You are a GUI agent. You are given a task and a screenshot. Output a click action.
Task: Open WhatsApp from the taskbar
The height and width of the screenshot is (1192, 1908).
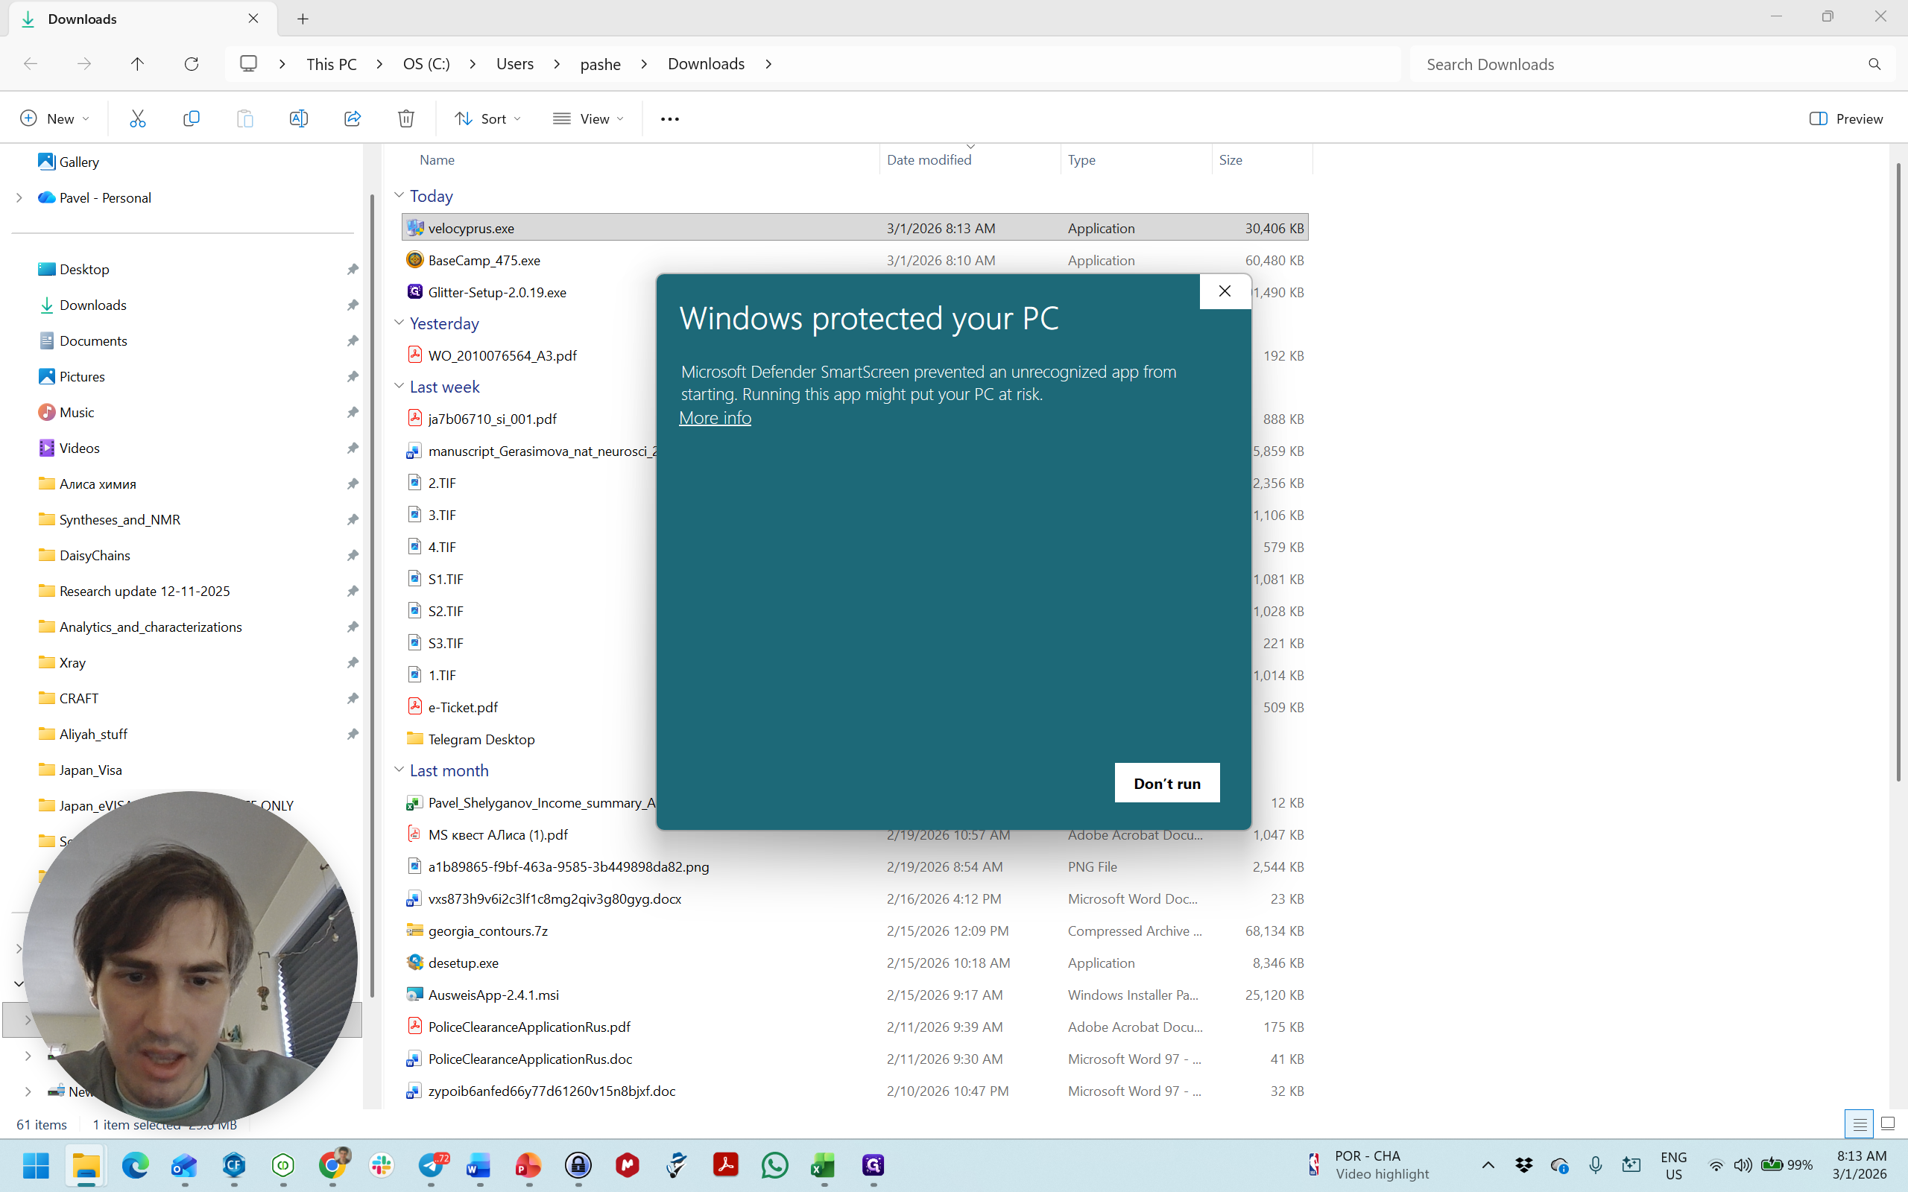click(x=774, y=1164)
